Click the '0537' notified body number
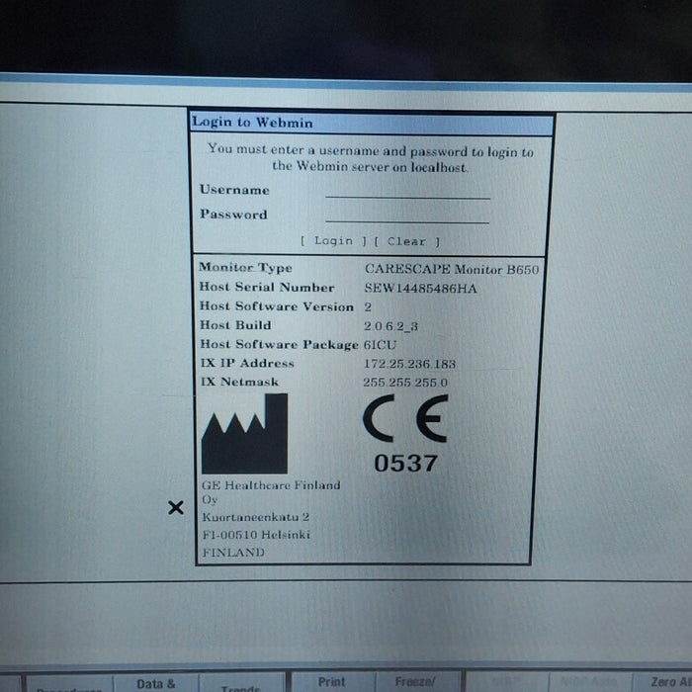This screenshot has height=692, width=692. (x=405, y=464)
